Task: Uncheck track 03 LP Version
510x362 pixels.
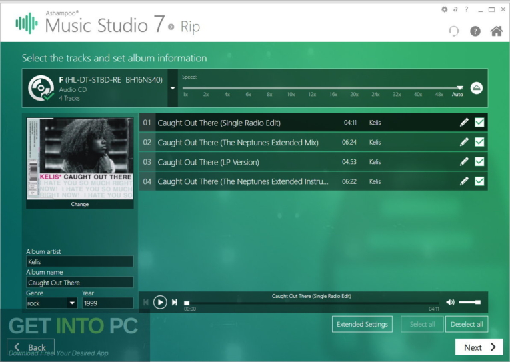Action: point(479,161)
